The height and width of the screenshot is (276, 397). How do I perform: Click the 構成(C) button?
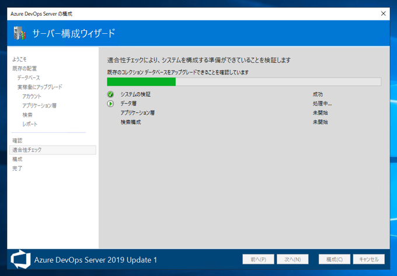pyautogui.click(x=335, y=259)
